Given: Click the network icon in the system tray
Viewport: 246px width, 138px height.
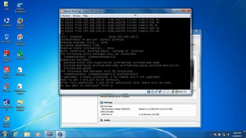Looking at the screenshot, I should (224, 135).
